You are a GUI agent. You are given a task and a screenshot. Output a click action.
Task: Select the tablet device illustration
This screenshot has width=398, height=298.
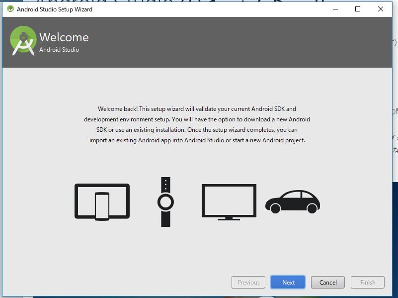tap(102, 201)
